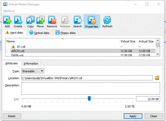This screenshot has height=121, width=166.
Task: Click the Reset button
Action: tap(12, 116)
